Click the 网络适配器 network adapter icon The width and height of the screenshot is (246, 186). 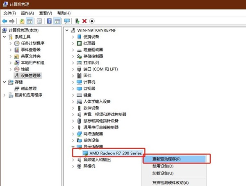tap(79, 134)
